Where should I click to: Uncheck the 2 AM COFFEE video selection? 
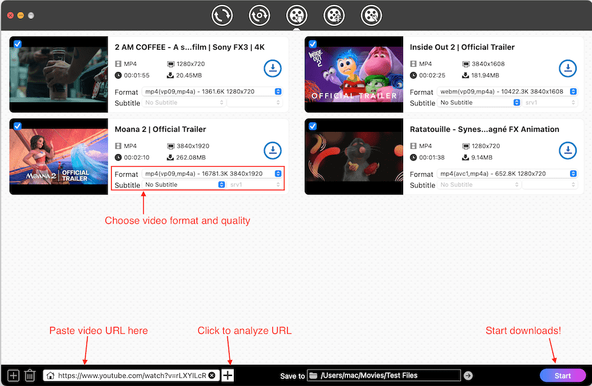[x=17, y=43]
